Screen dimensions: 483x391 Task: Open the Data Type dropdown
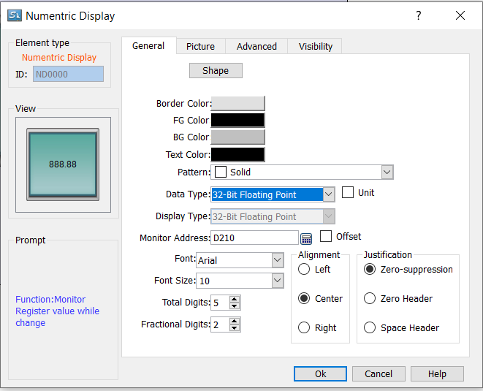(x=329, y=194)
